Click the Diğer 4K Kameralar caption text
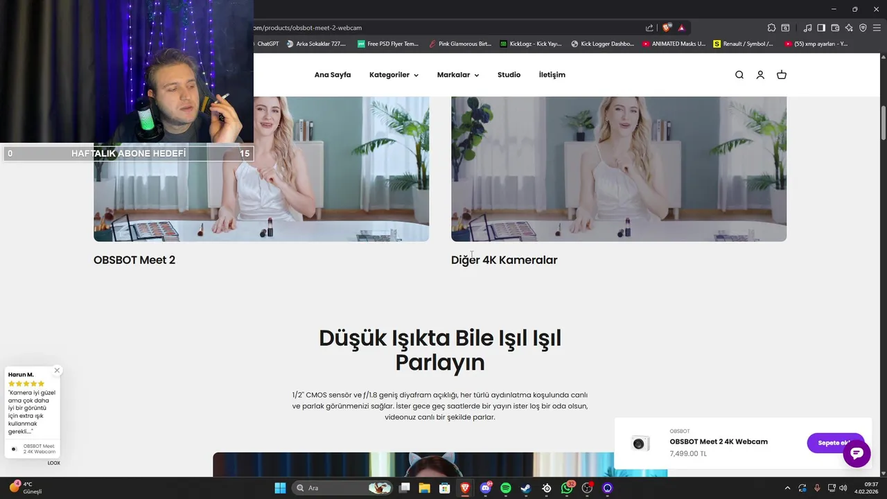The height and width of the screenshot is (499, 887). pyautogui.click(x=504, y=260)
